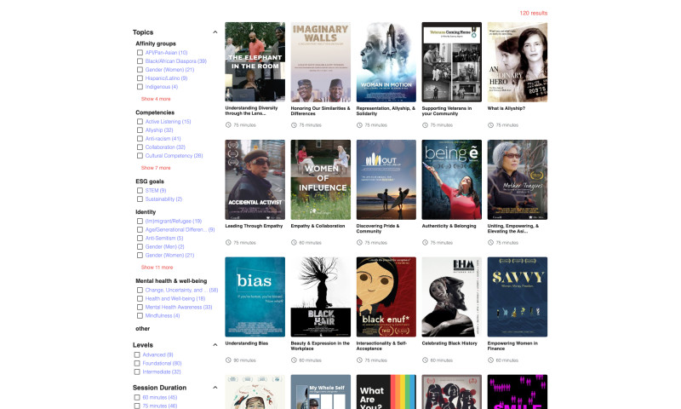Click the clock icon under Understanding Bias
This screenshot has width=681, height=409.
(228, 360)
